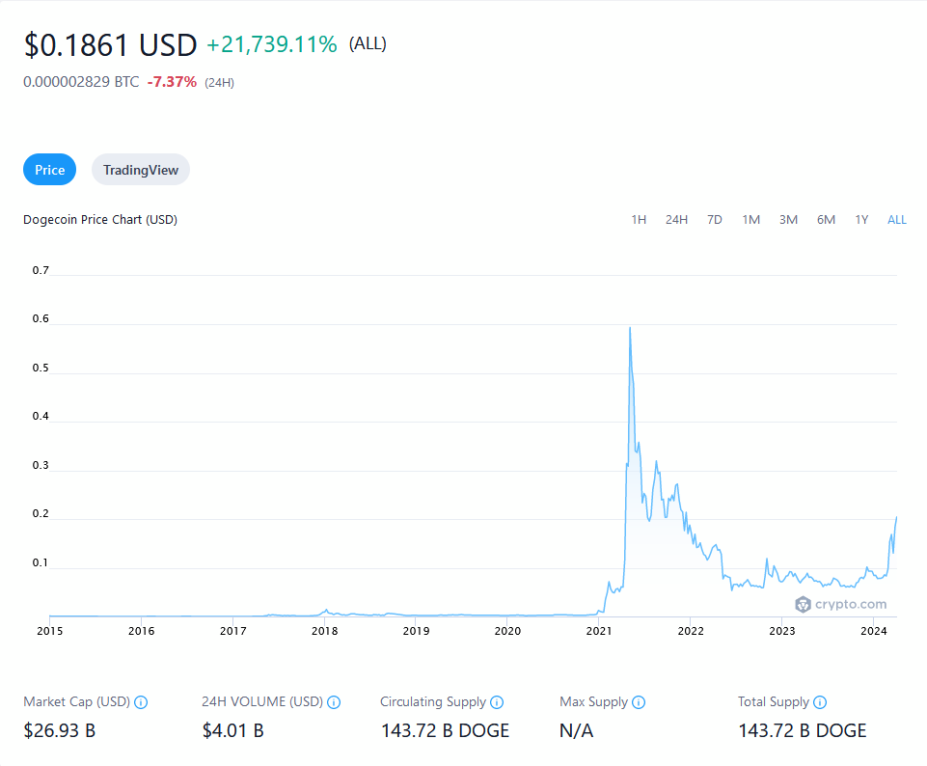The height and width of the screenshot is (766, 927).
Task: Click the 24H Volume info icon
Action: (334, 702)
